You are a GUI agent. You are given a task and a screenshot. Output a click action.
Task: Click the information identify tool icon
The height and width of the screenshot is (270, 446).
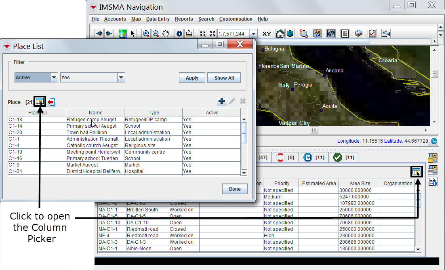coord(179,34)
